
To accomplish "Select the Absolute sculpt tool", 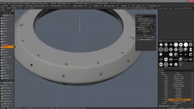I will [x=7, y=52].
